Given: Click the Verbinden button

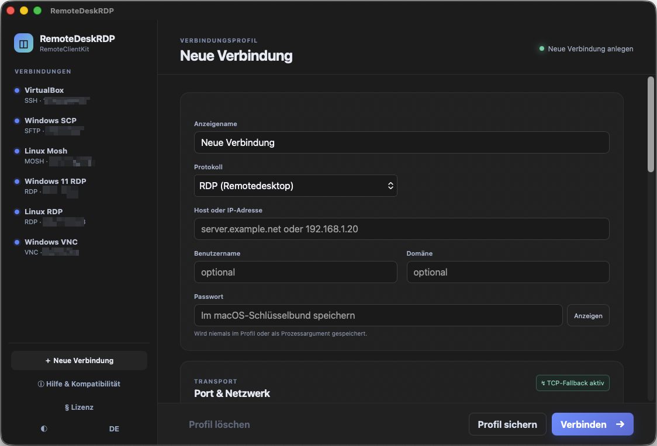Looking at the screenshot, I should click(x=592, y=424).
